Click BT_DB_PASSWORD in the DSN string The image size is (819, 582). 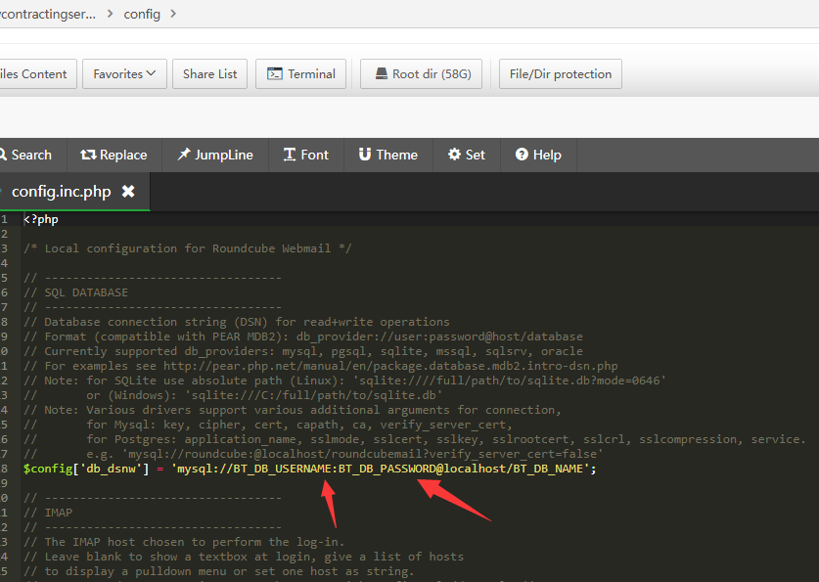tap(387, 469)
